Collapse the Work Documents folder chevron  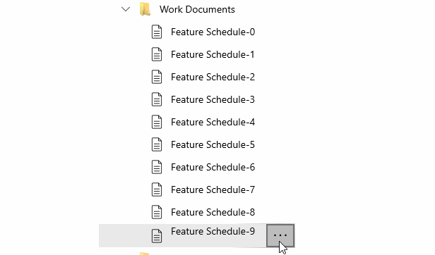coord(126,9)
